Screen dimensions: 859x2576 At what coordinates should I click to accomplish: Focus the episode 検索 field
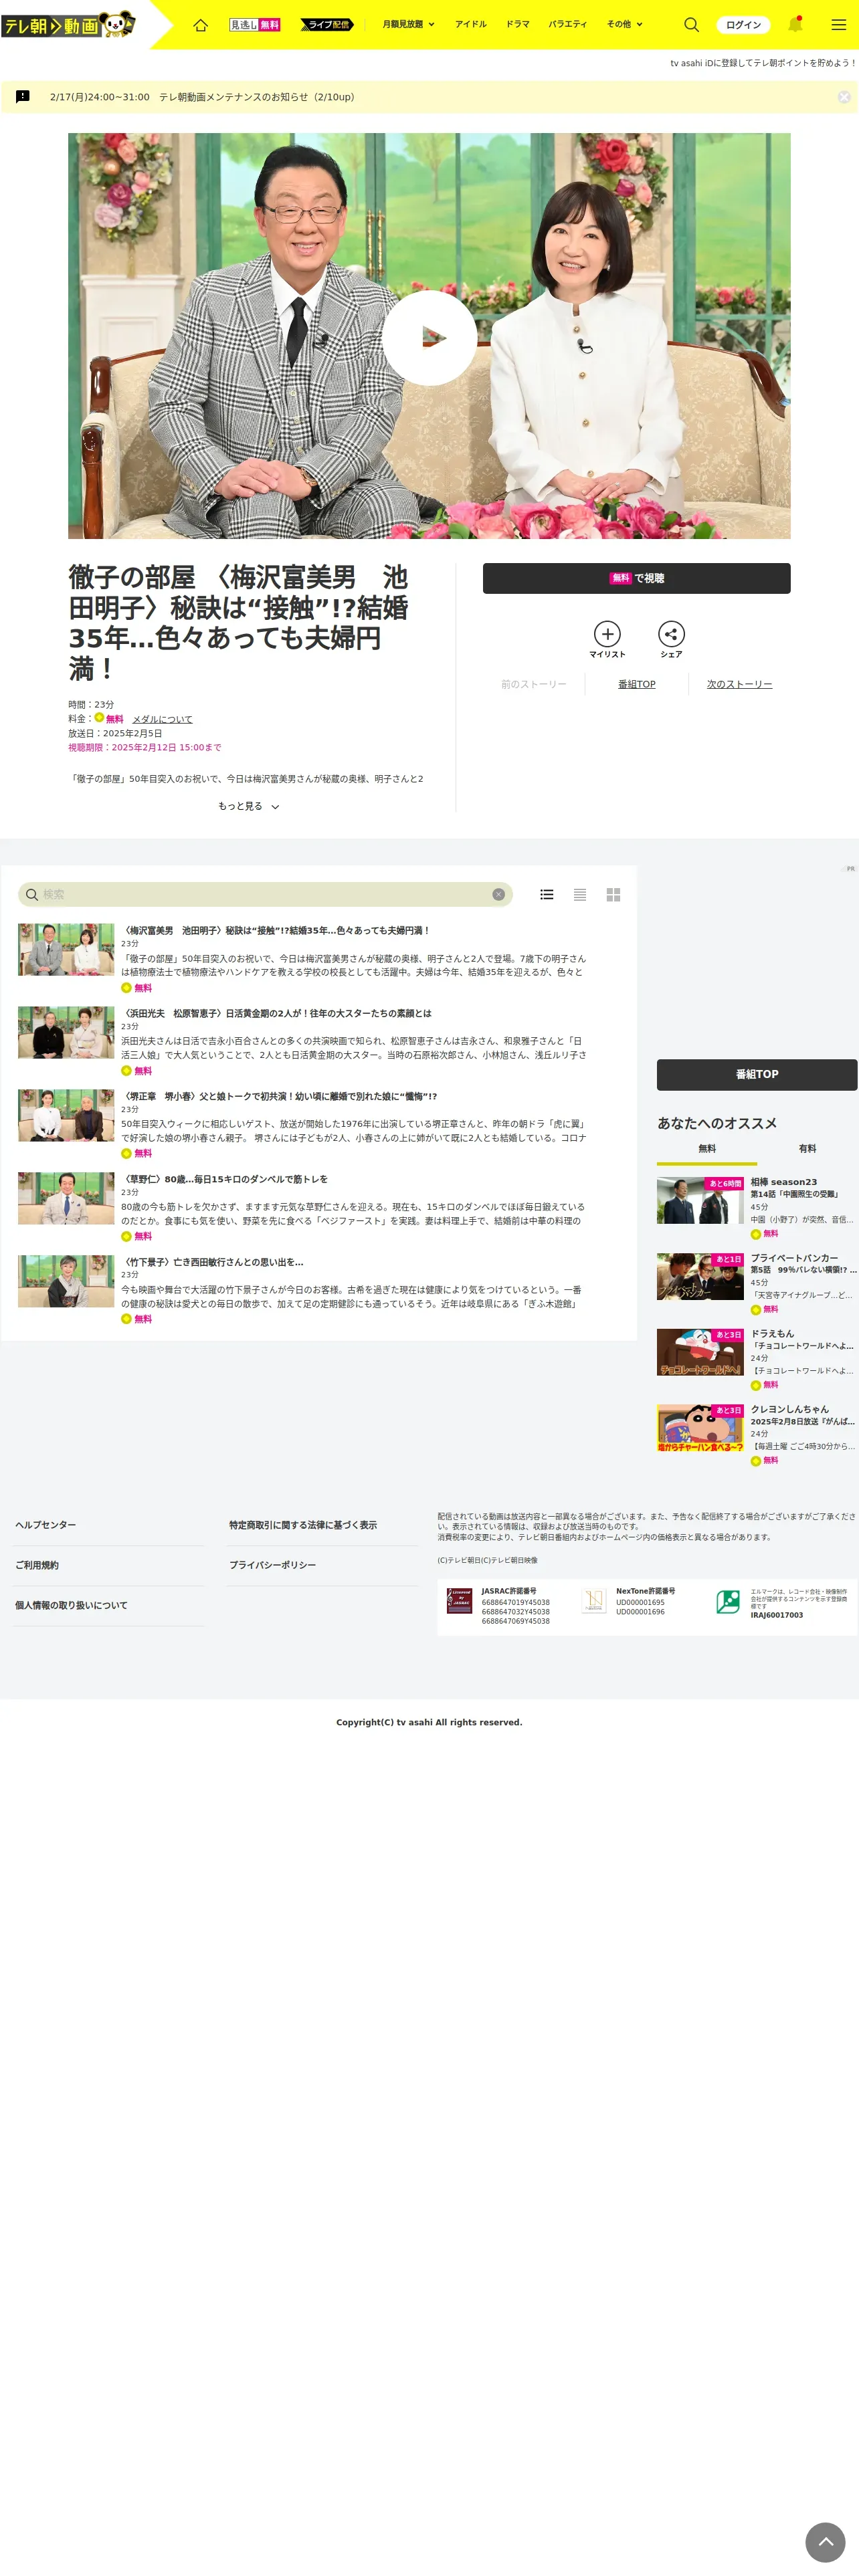265,894
